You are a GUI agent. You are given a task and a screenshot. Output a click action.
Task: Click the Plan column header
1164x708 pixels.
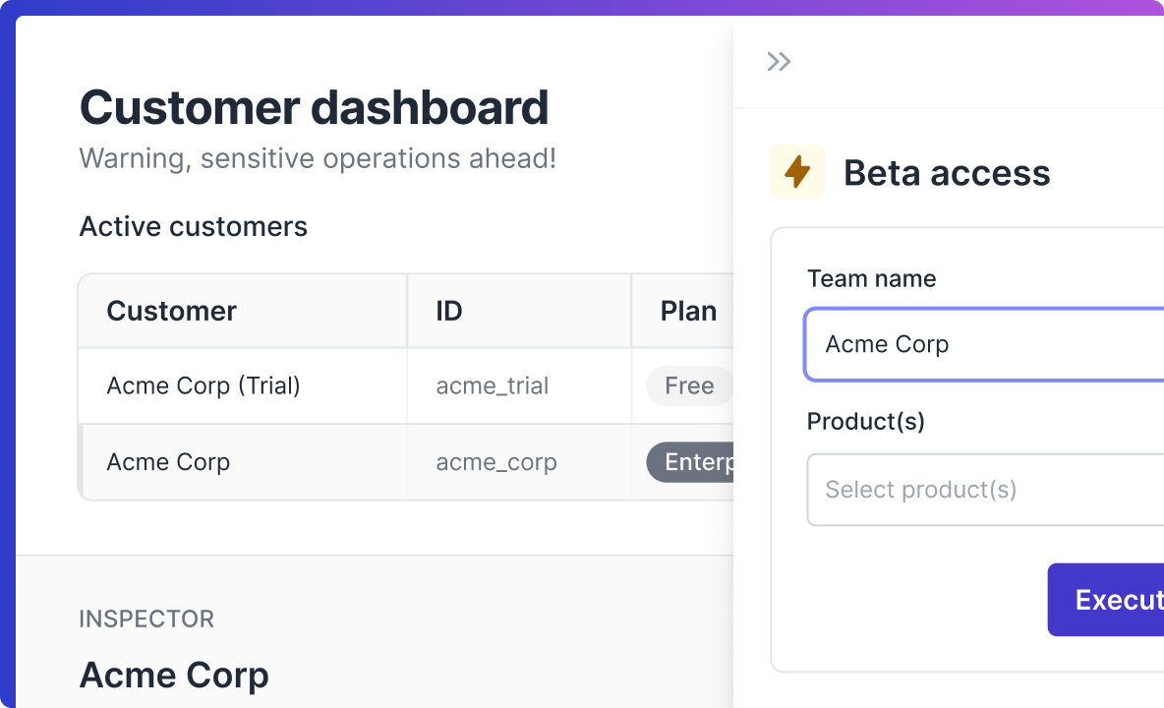[x=687, y=311]
